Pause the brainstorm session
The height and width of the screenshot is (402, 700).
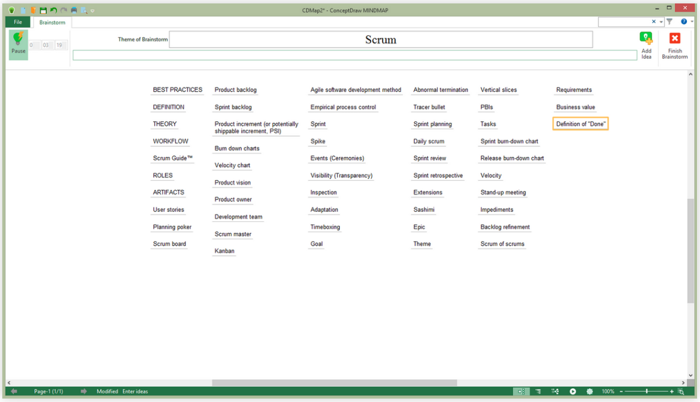coord(18,45)
